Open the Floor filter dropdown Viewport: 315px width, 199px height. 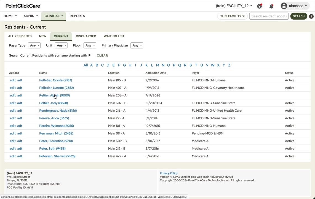90,46
